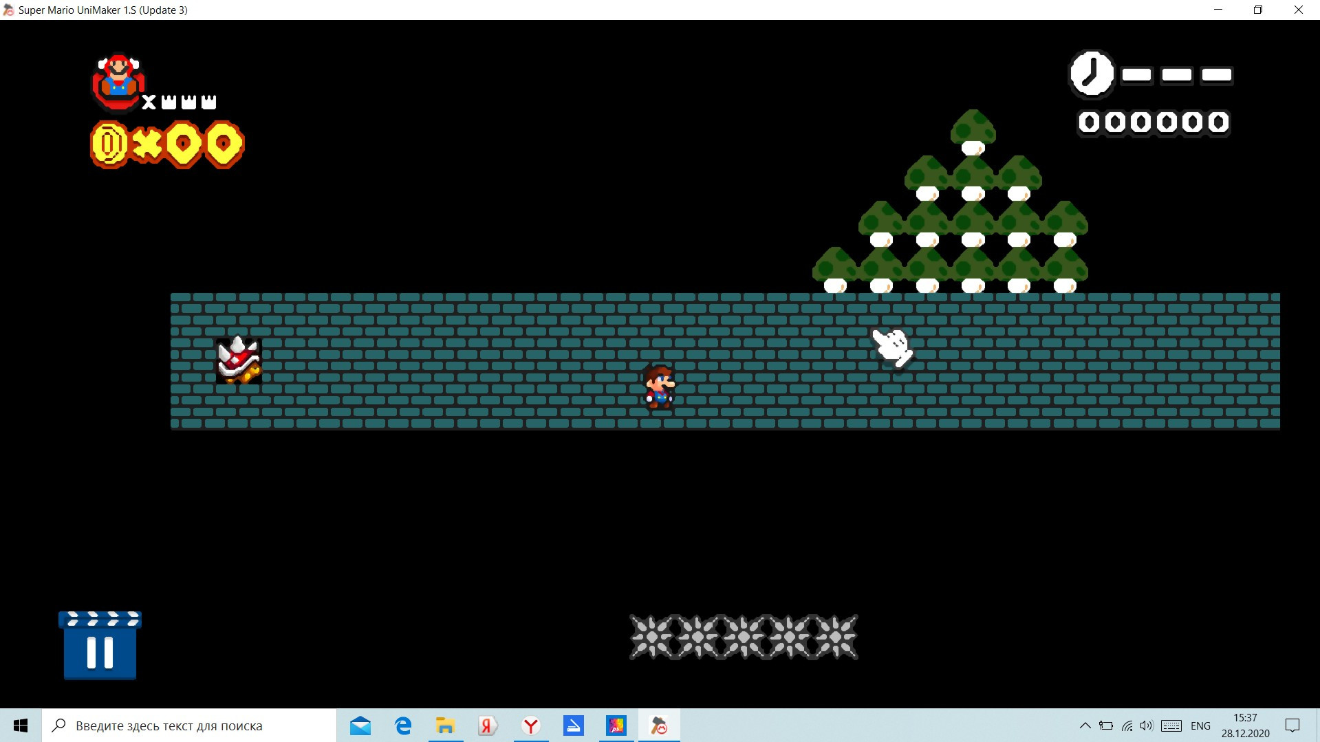Open the notification center icon
Viewport: 1320px width, 742px height.
[x=1292, y=725]
